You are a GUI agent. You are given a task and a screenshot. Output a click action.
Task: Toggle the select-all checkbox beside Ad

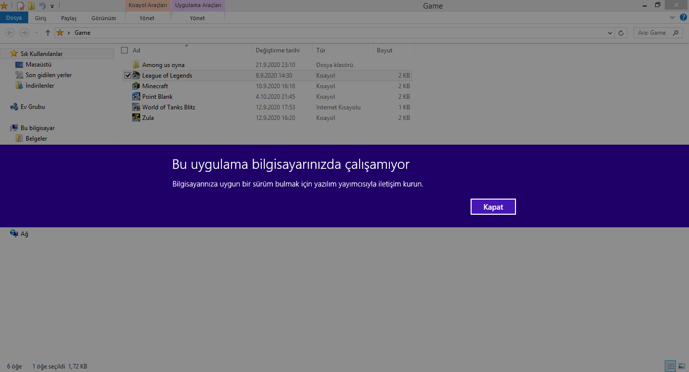125,50
